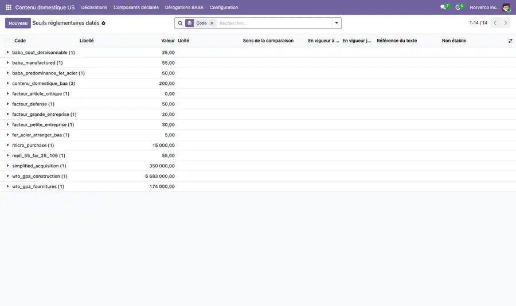The width and height of the screenshot is (516, 306).
Task: Open the Déclarations menu
Action: pos(94,7)
